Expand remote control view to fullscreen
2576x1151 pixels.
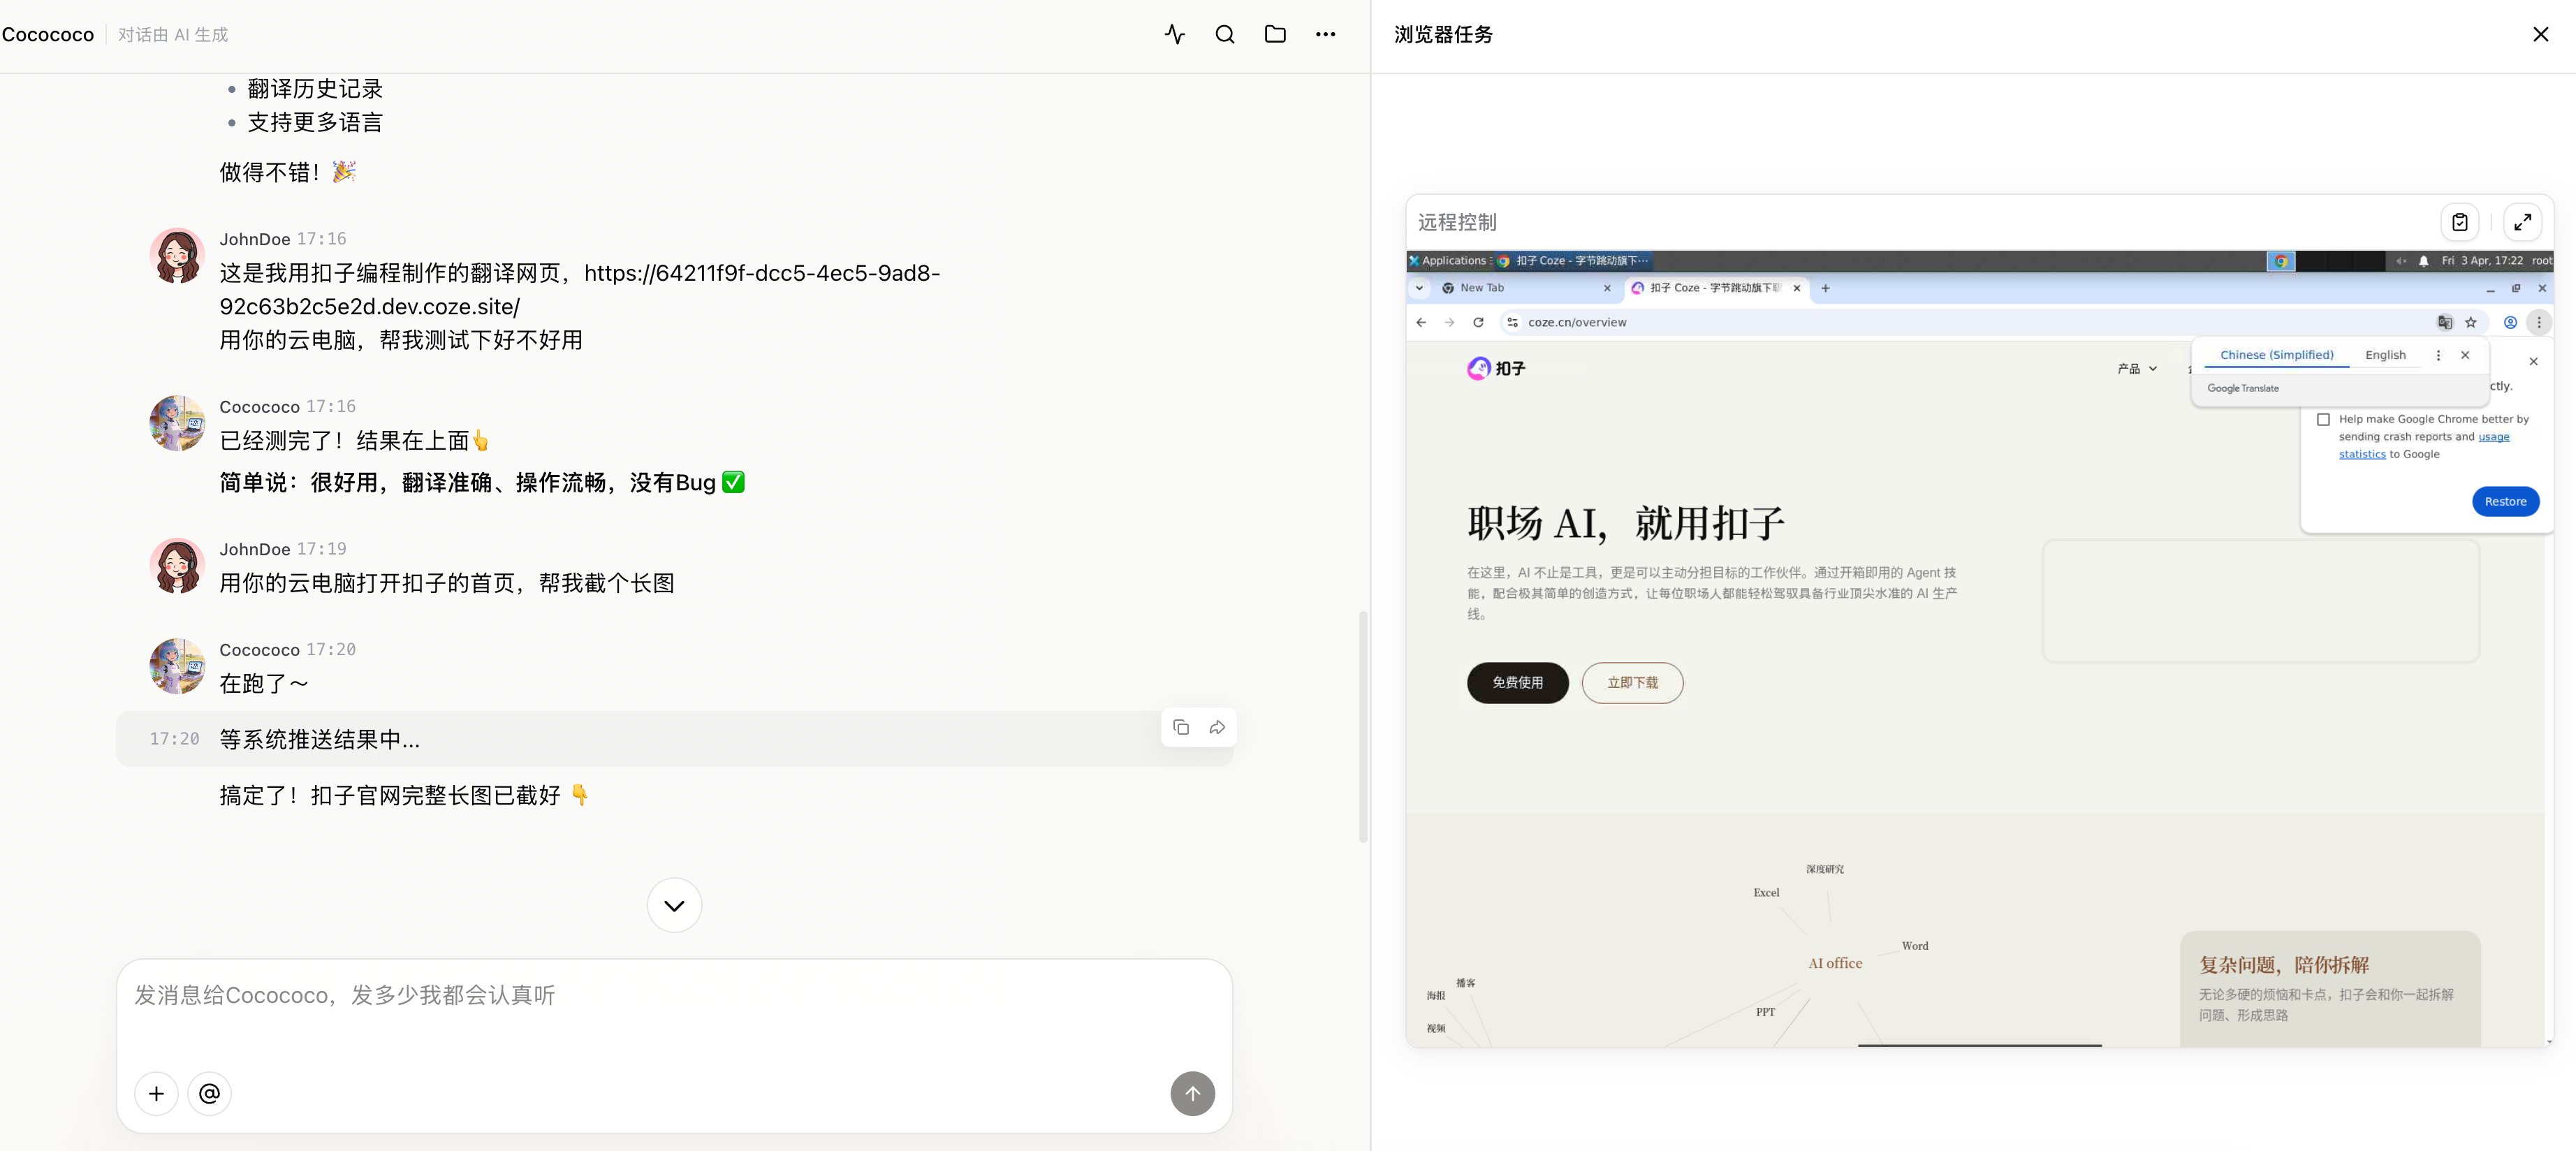[x=2522, y=222]
